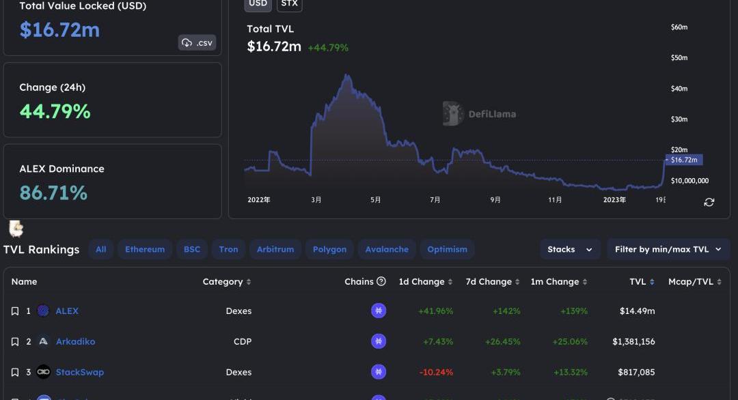738x400 pixels.
Task: Click the $16.72m chart value marker
Action: 684,160
